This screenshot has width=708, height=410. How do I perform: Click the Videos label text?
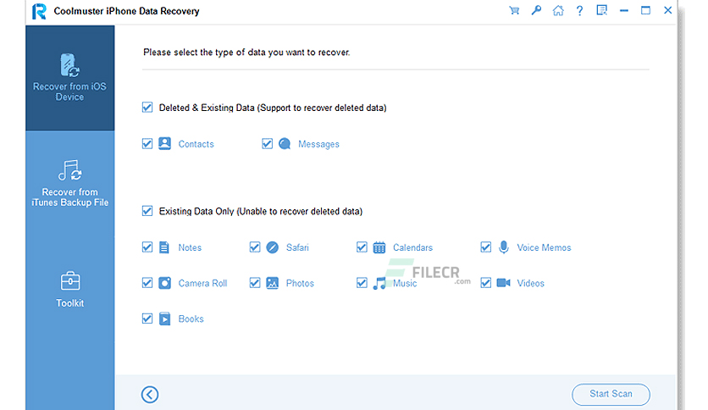point(530,283)
